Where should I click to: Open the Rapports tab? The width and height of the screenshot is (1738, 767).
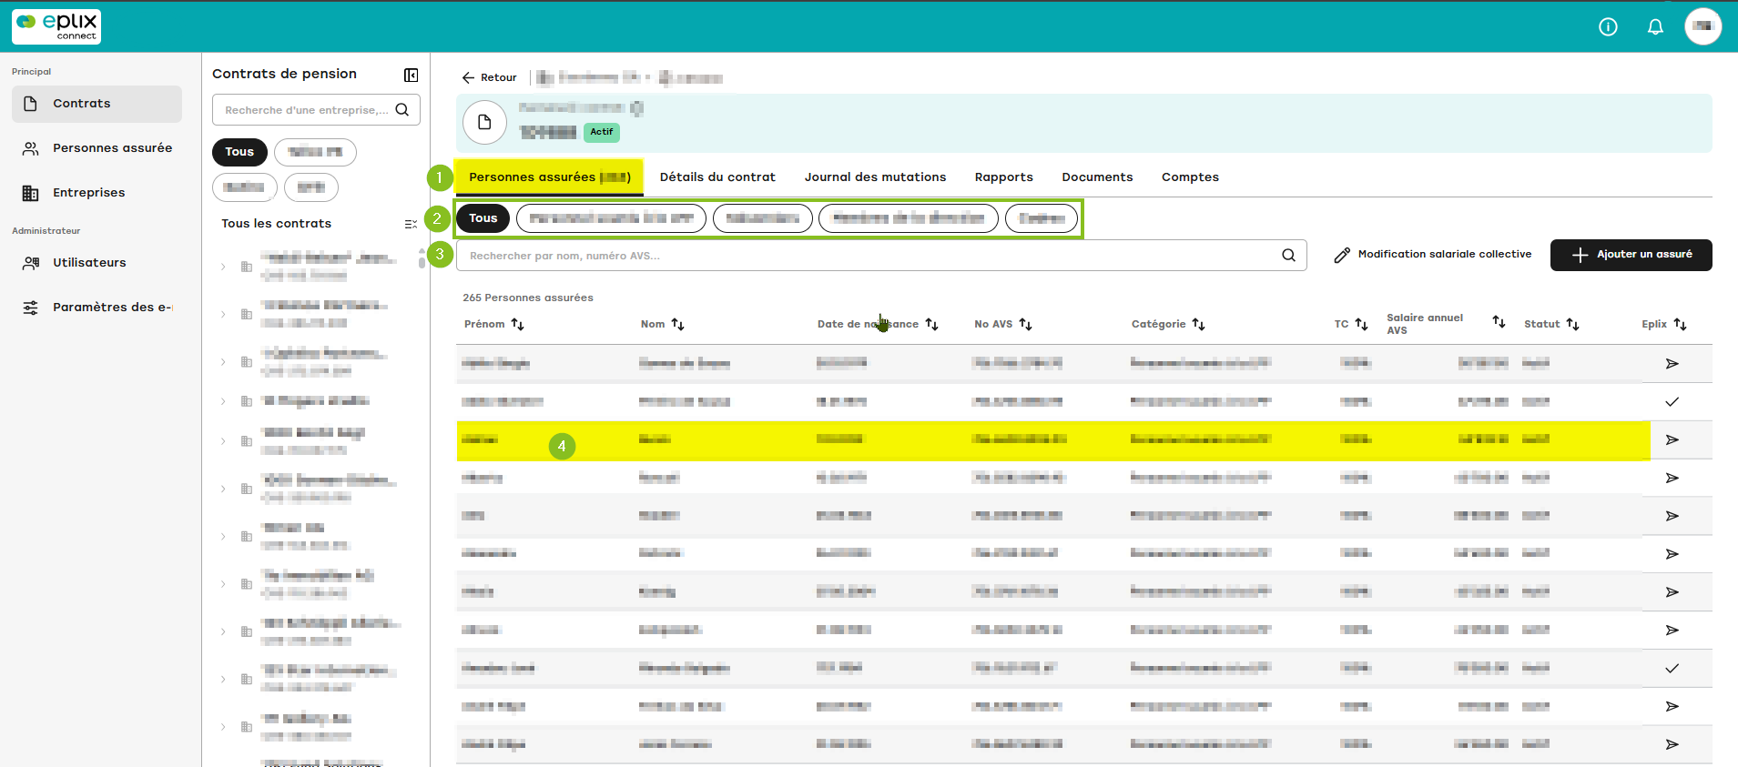pos(1003,177)
